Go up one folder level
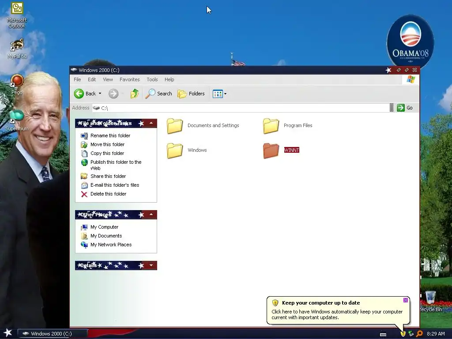Screen dimensions: 452x339 coord(134,94)
